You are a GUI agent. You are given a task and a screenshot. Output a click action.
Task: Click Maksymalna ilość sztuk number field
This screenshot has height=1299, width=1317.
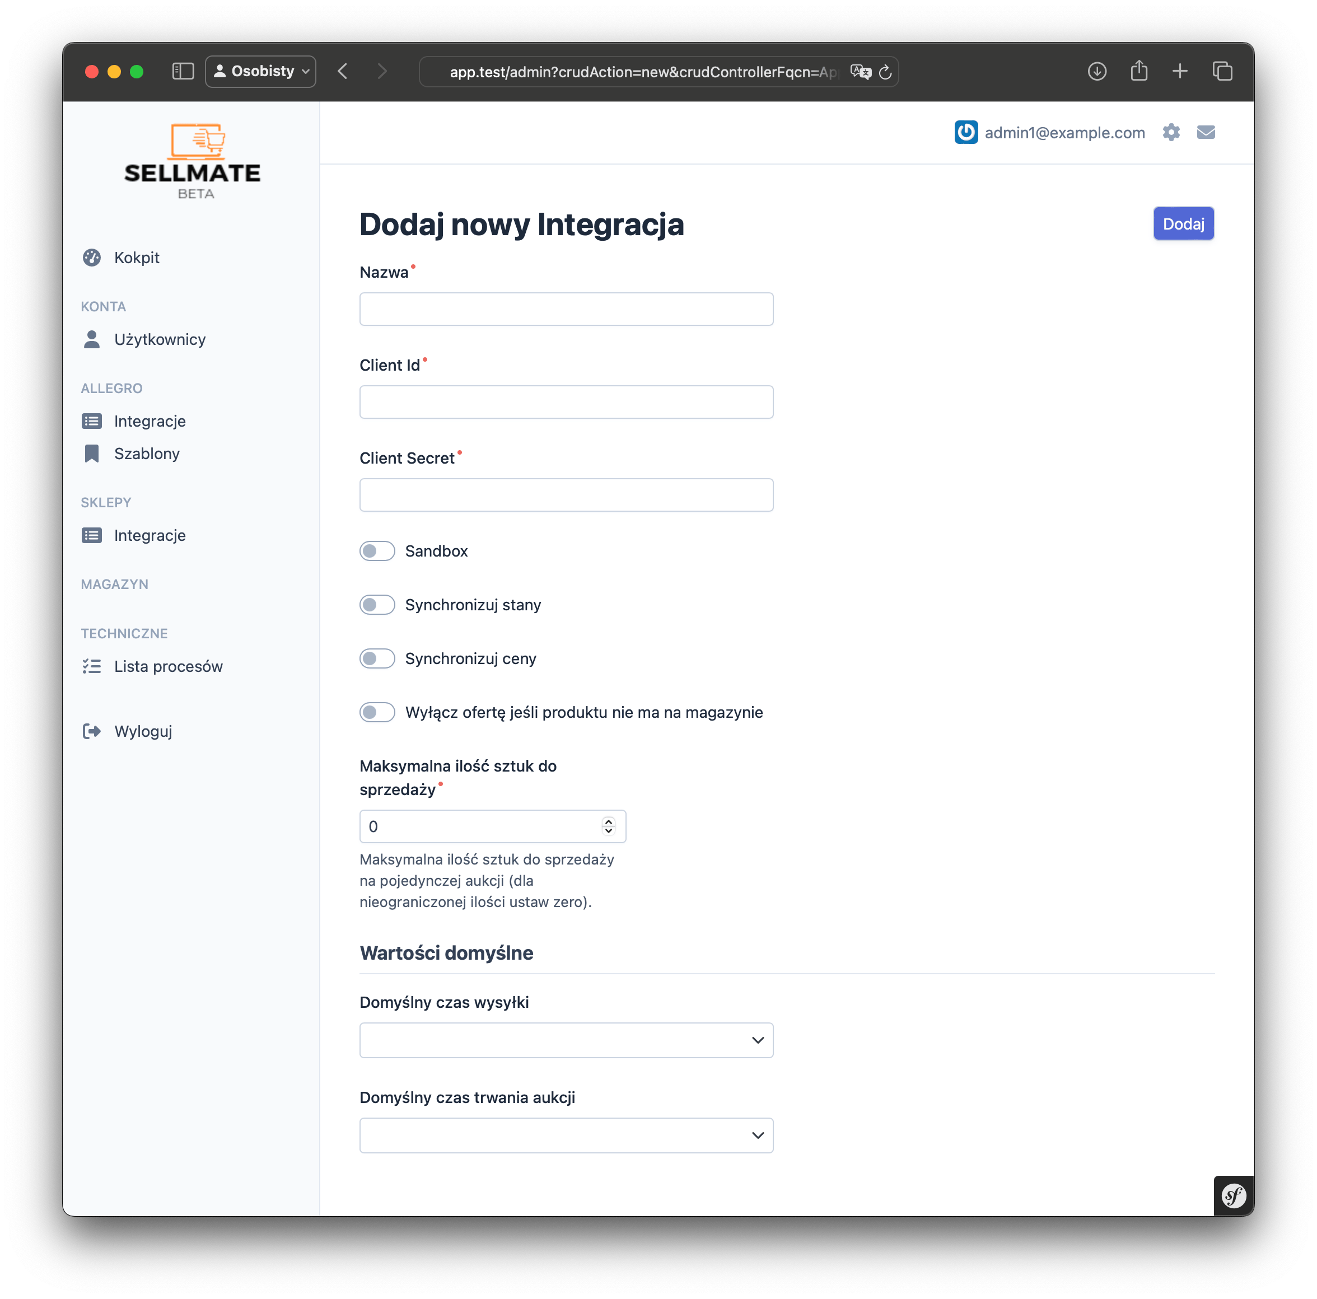492,826
